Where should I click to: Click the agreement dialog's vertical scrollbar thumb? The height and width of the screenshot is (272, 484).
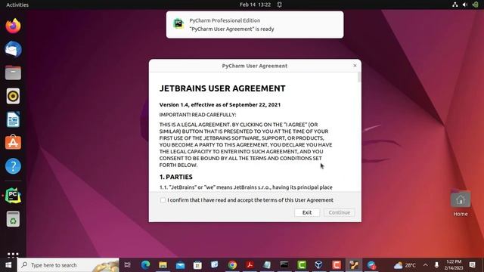359,77
